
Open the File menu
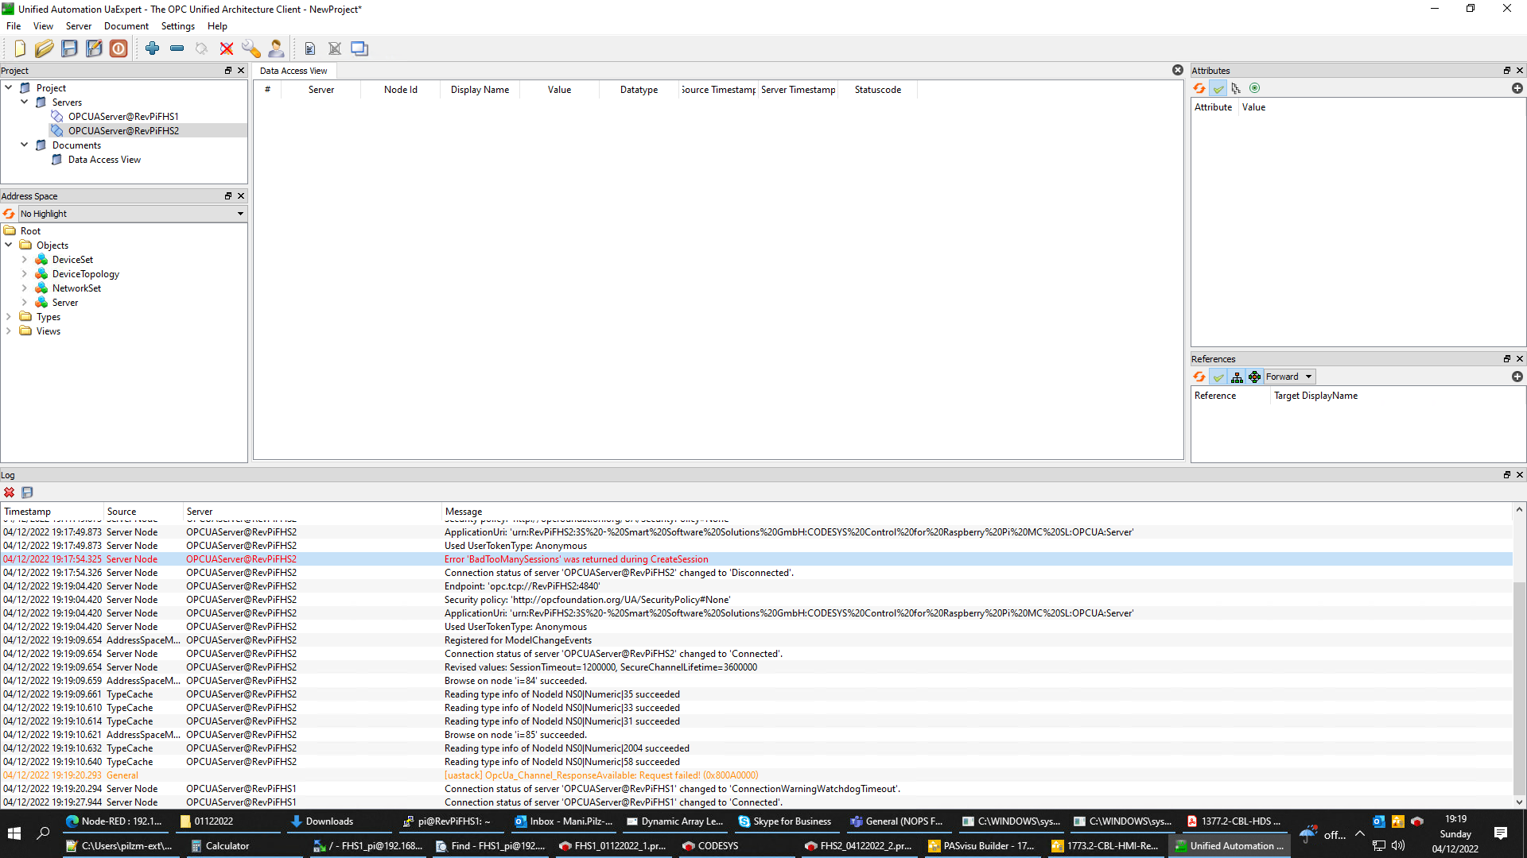pyautogui.click(x=14, y=26)
